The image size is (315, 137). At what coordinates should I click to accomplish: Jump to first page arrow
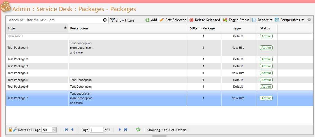tap(66, 129)
